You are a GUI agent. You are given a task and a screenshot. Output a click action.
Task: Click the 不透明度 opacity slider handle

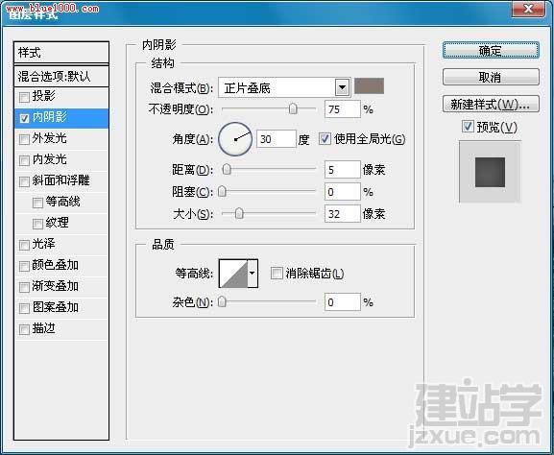click(x=293, y=109)
